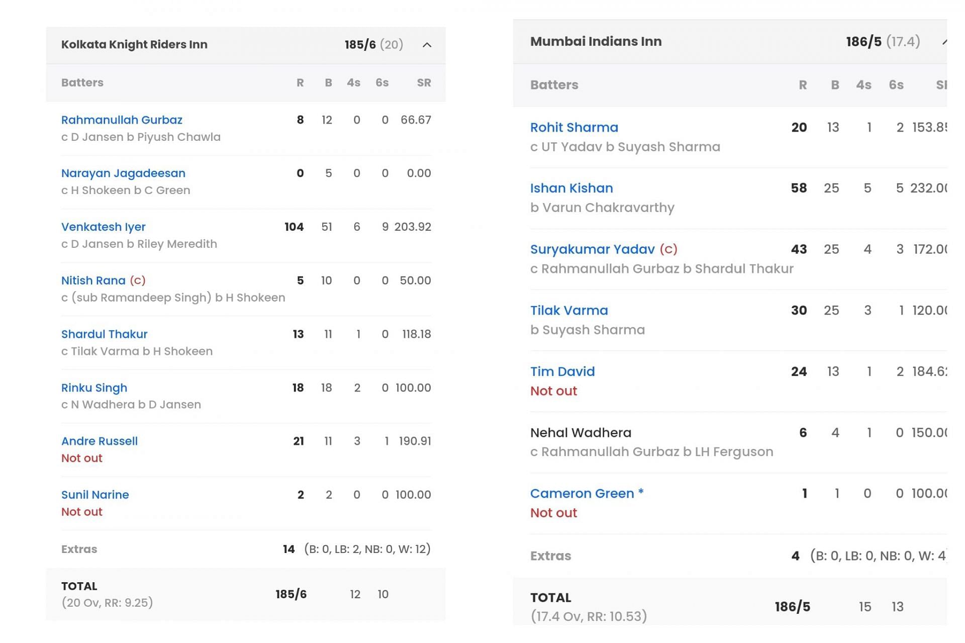965x643 pixels.
Task: Select Tim David's 'Not out' status
Action: pos(553,391)
